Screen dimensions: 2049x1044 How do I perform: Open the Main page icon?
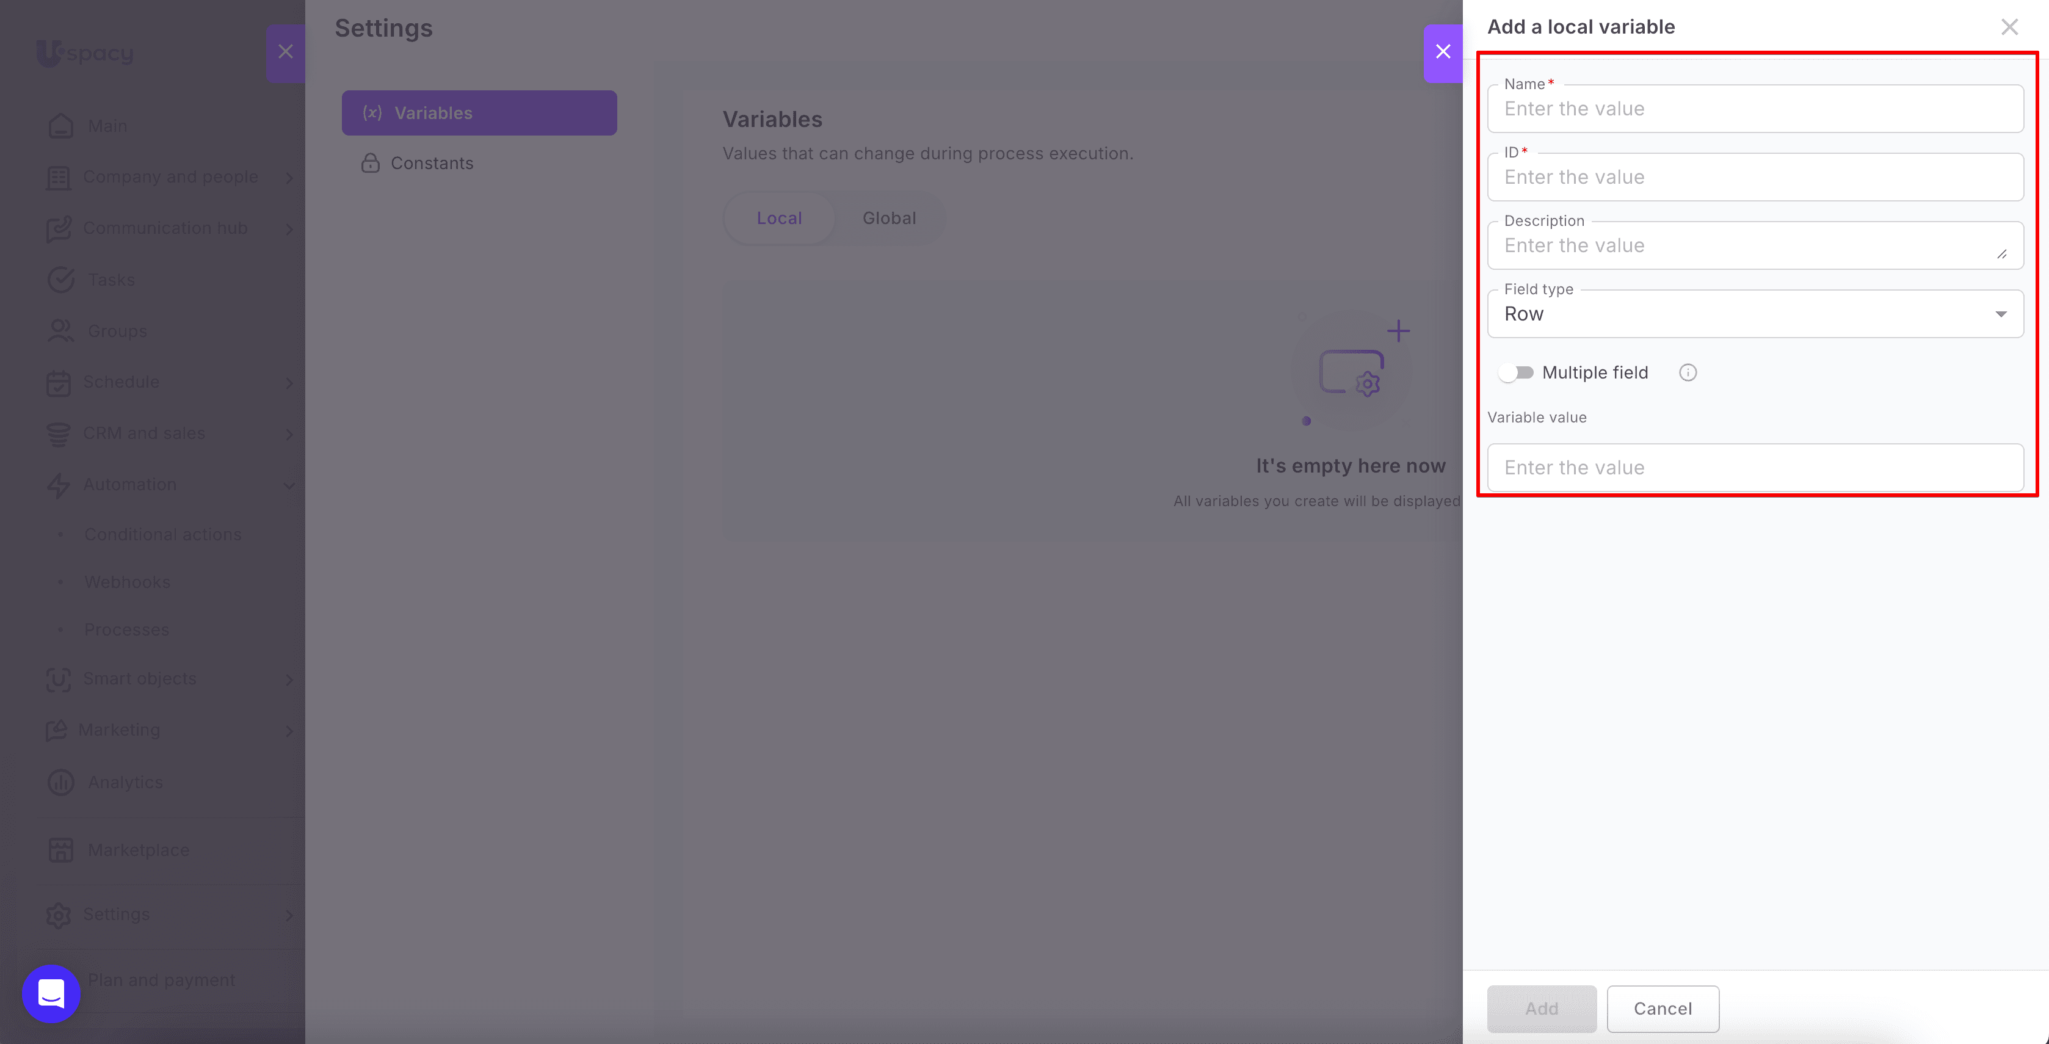(x=60, y=126)
